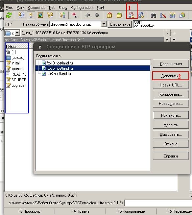Click the favorites asterisk button
192x215 pixels.
pyautogui.click(x=167, y=40)
